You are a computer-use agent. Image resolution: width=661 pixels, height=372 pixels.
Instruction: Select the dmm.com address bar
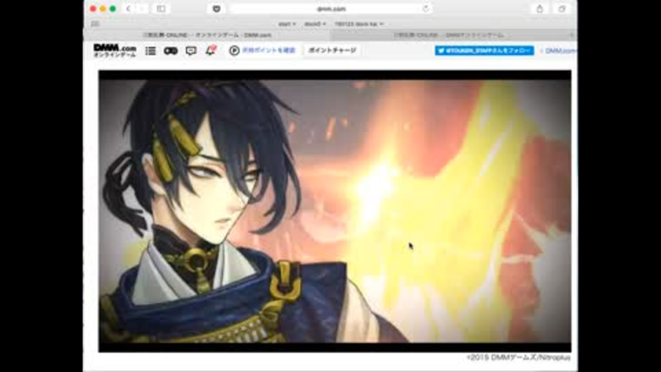click(331, 8)
